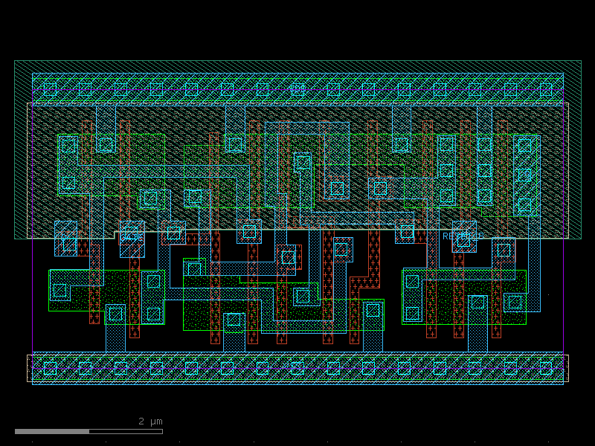Select the 2 µm scale bar label
The image size is (595, 446).
click(150, 421)
